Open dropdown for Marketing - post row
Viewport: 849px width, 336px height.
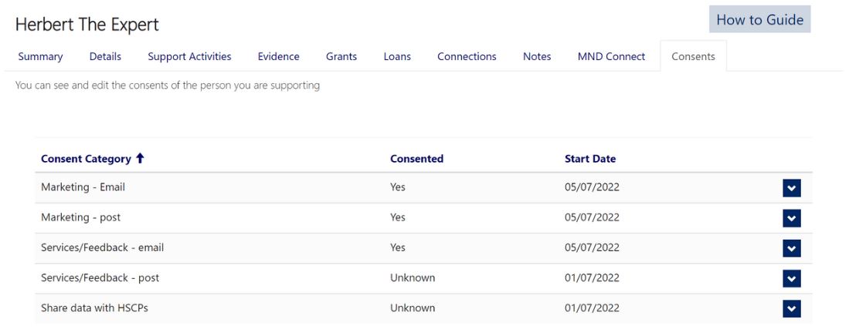[x=791, y=218]
